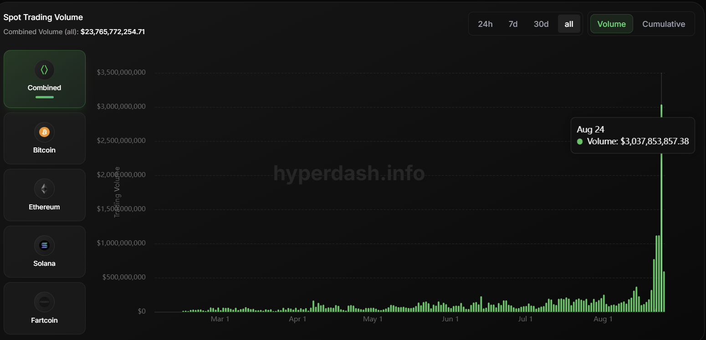This screenshot has height=340, width=706.
Task: Click the Spot Trading Volume heading
Action: [43, 17]
